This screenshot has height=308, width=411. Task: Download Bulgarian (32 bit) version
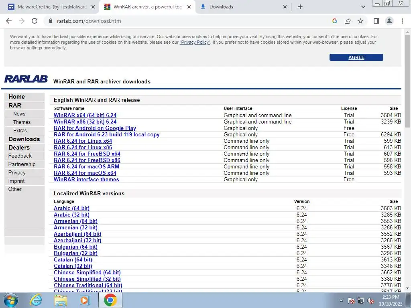pyautogui.click(x=75, y=253)
